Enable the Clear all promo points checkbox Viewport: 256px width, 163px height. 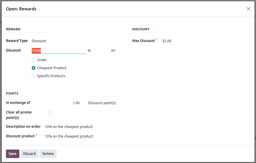pos(51,112)
